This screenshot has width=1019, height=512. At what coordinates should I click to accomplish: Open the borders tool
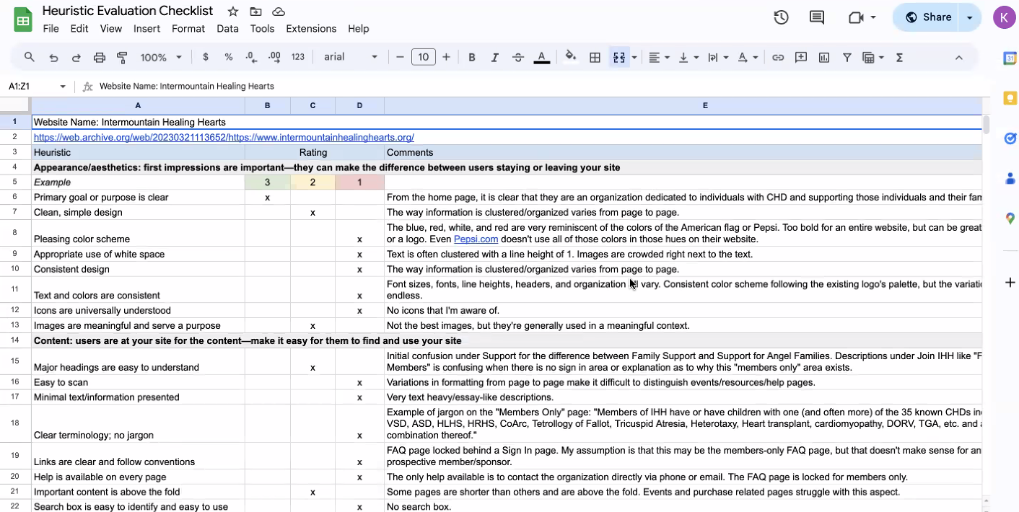[x=595, y=57]
